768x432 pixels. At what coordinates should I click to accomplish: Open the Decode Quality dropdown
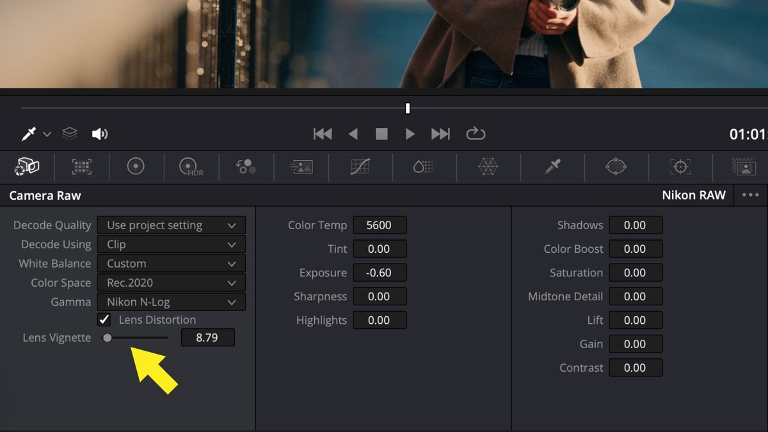click(172, 225)
